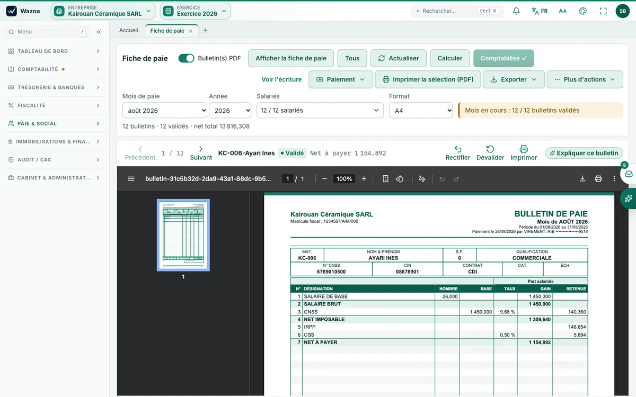
Task: Click the Calculer button
Action: point(450,58)
